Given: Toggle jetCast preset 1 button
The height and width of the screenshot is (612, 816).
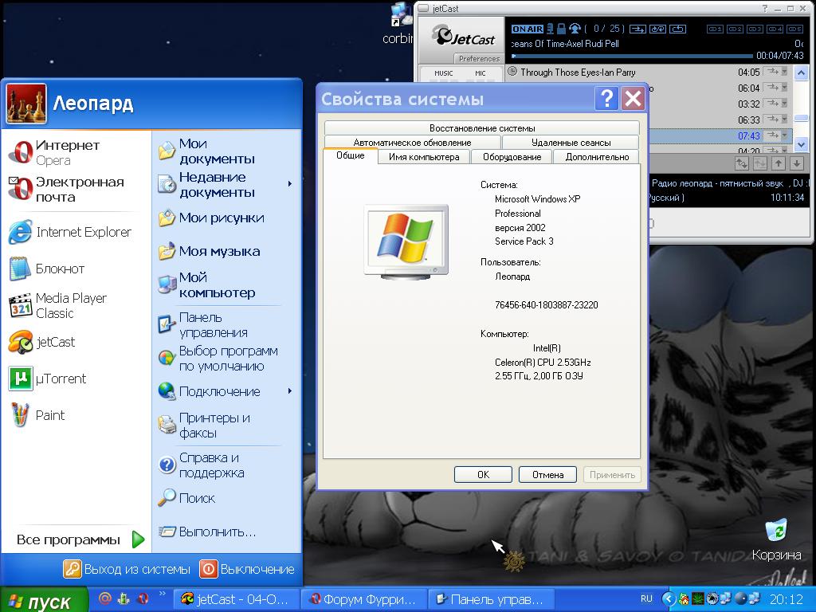Looking at the screenshot, I should coord(715,29).
